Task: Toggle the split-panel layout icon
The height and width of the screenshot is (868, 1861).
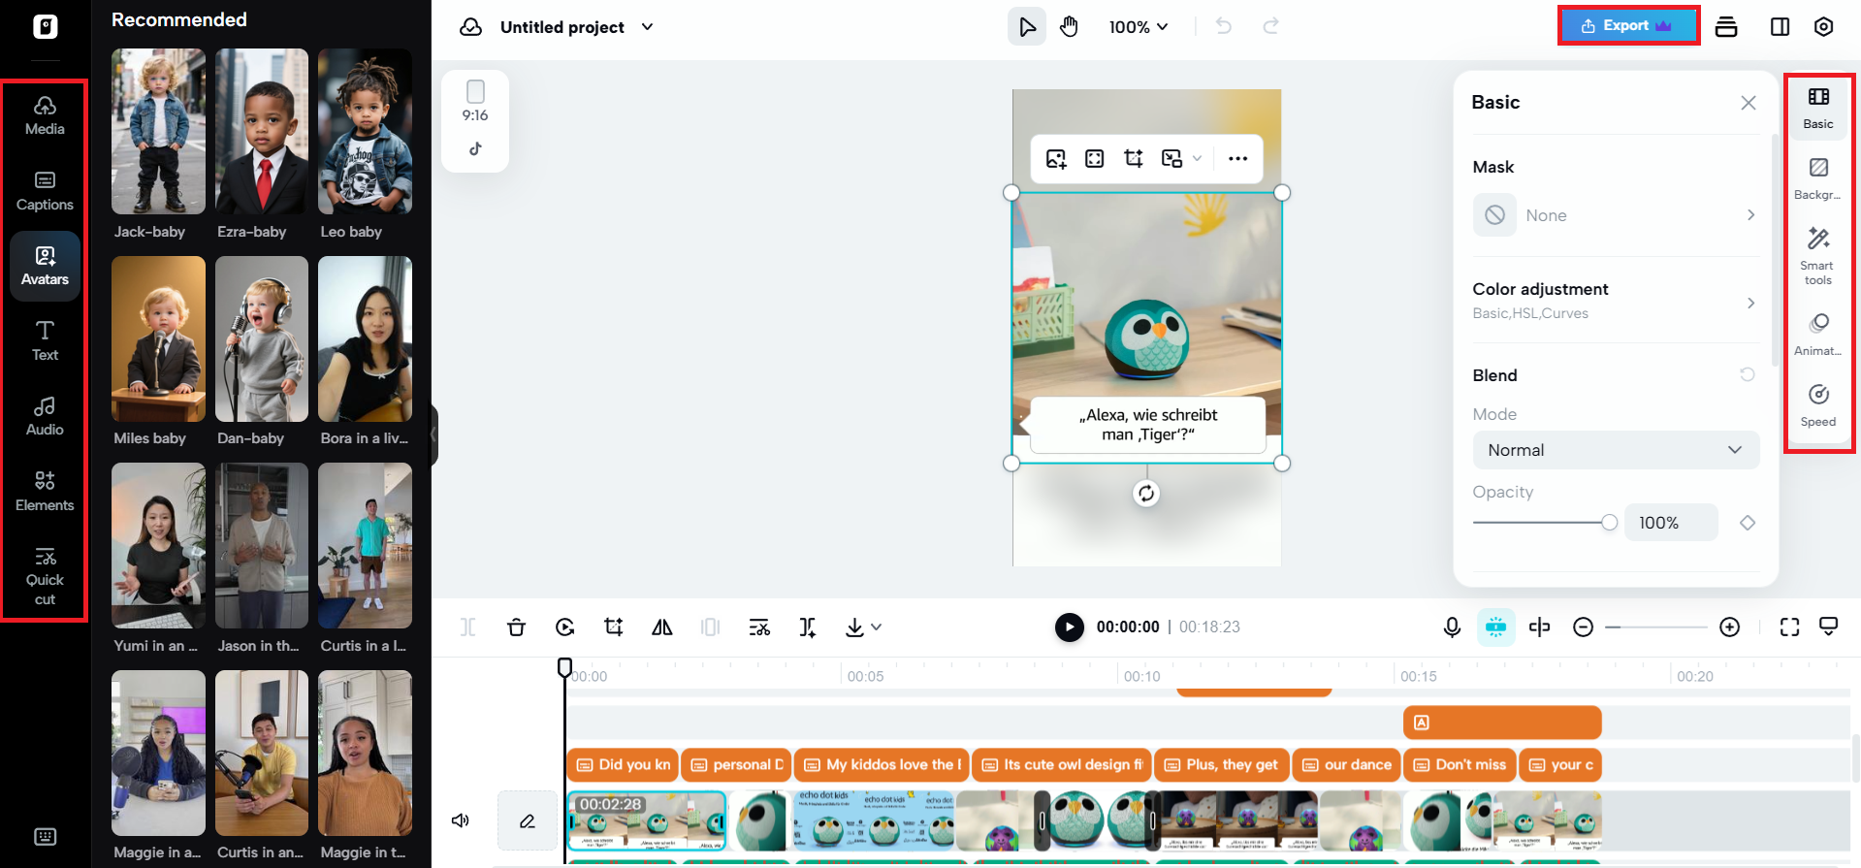Action: coord(1780,27)
